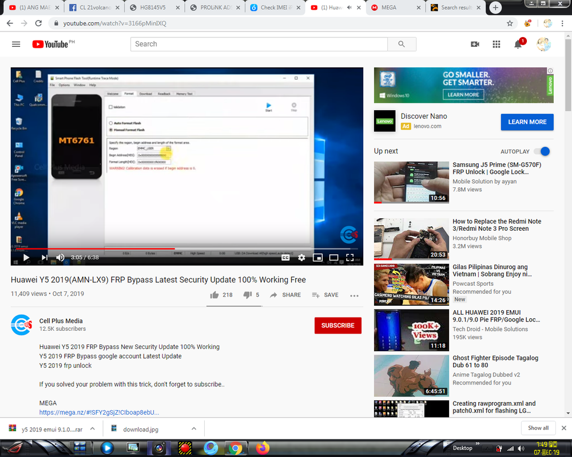Toggle the Autoplay switch
Viewport: 572px width, 457px height.
[542, 151]
